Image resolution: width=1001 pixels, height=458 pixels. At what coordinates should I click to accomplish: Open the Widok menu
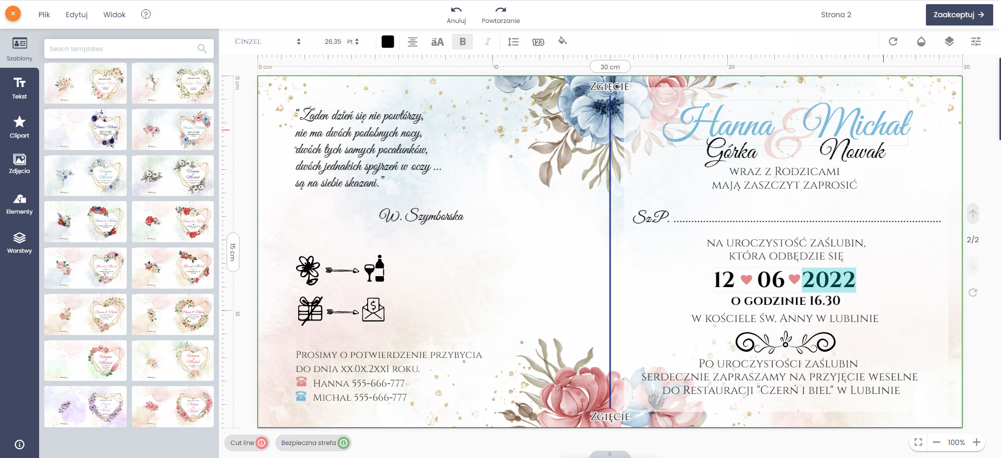(114, 15)
